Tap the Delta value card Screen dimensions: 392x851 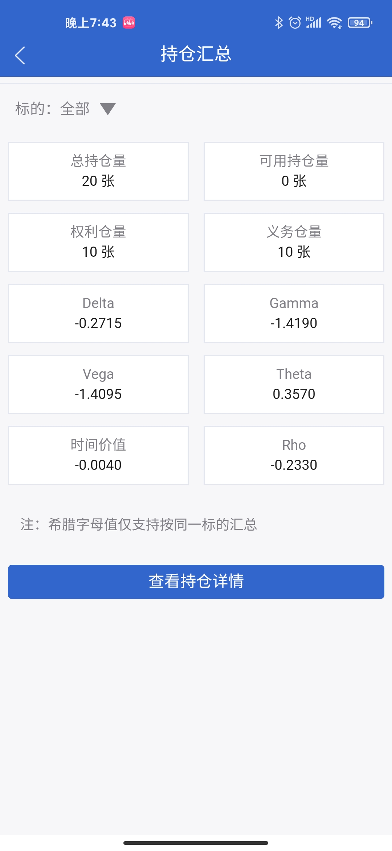[x=98, y=313]
